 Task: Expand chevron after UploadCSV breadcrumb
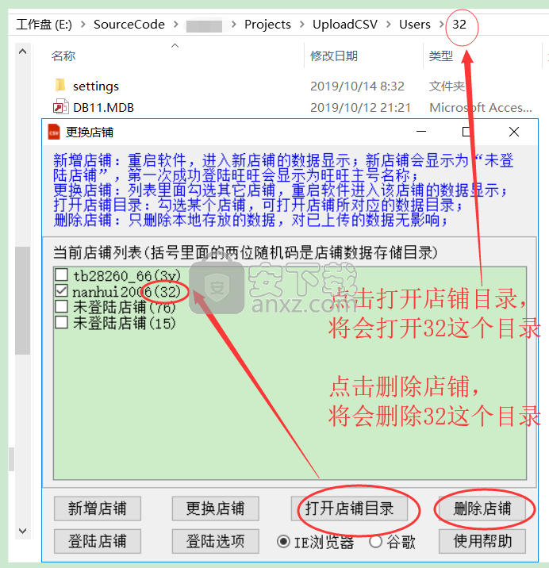[x=389, y=25]
